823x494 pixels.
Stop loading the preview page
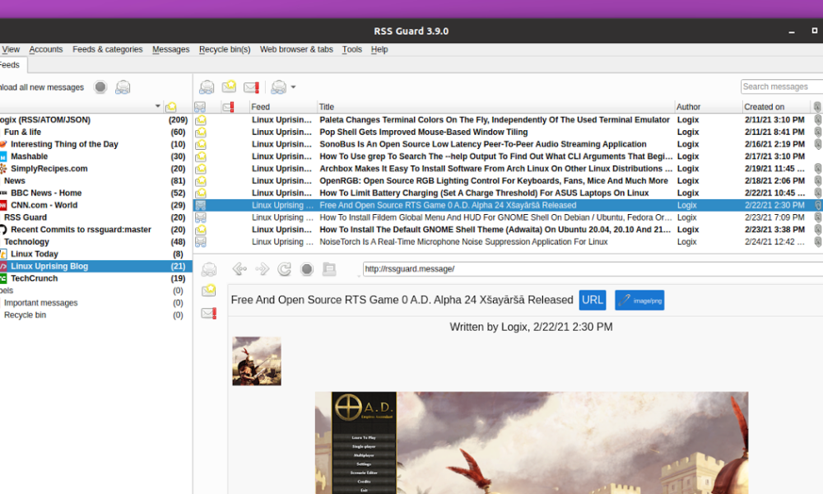pyautogui.click(x=307, y=269)
